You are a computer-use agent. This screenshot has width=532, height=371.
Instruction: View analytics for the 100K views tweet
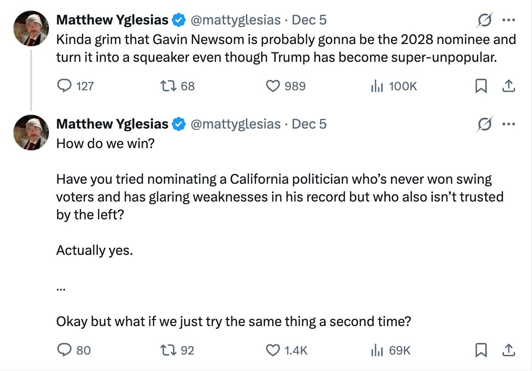pyautogui.click(x=377, y=86)
